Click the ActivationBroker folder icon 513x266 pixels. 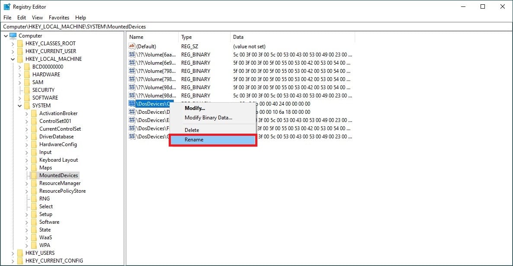click(34, 113)
